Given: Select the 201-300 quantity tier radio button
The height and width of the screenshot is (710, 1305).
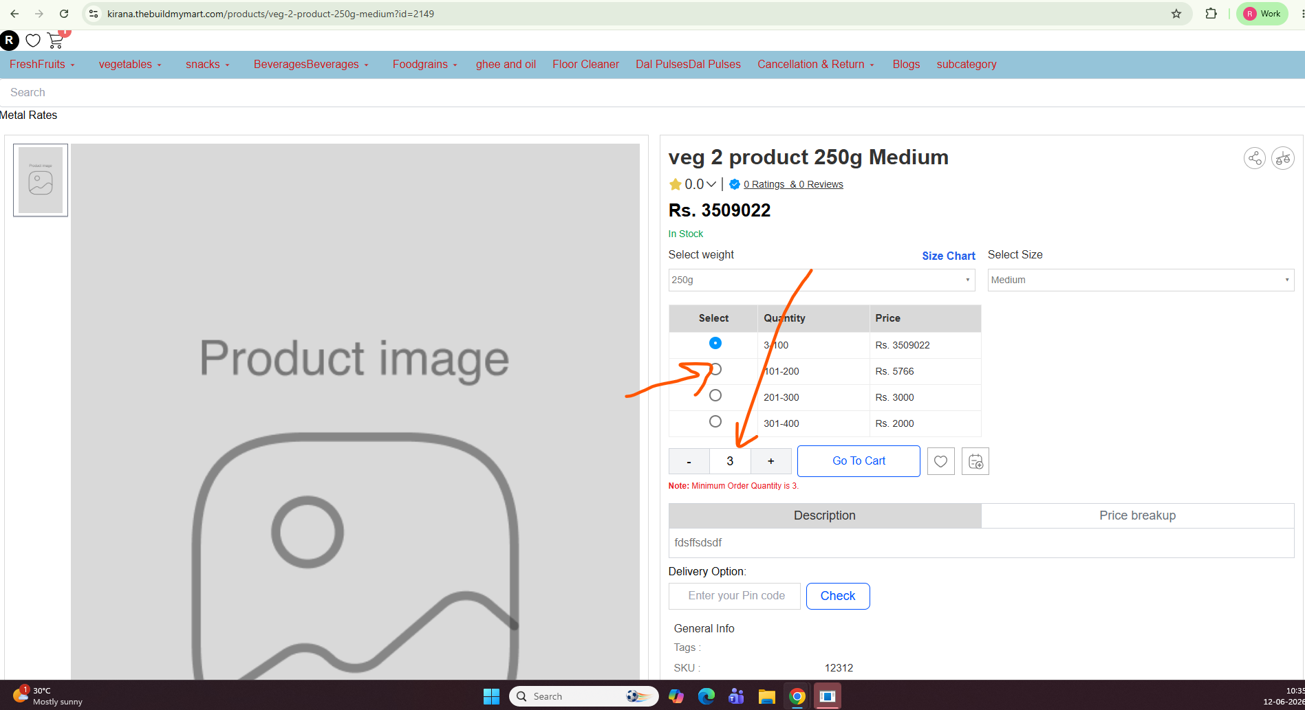Looking at the screenshot, I should 715,395.
